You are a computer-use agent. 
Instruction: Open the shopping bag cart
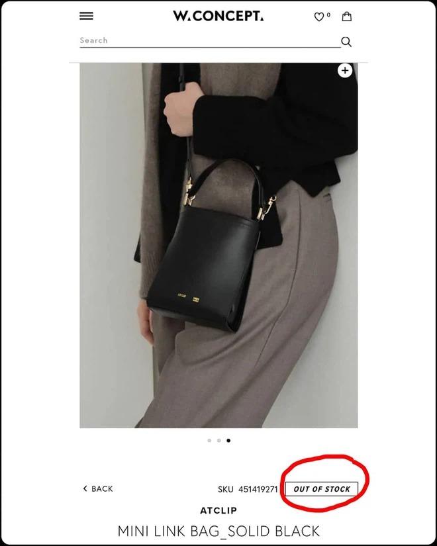point(346,17)
